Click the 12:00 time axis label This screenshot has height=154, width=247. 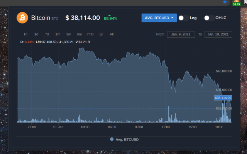tap(166, 127)
